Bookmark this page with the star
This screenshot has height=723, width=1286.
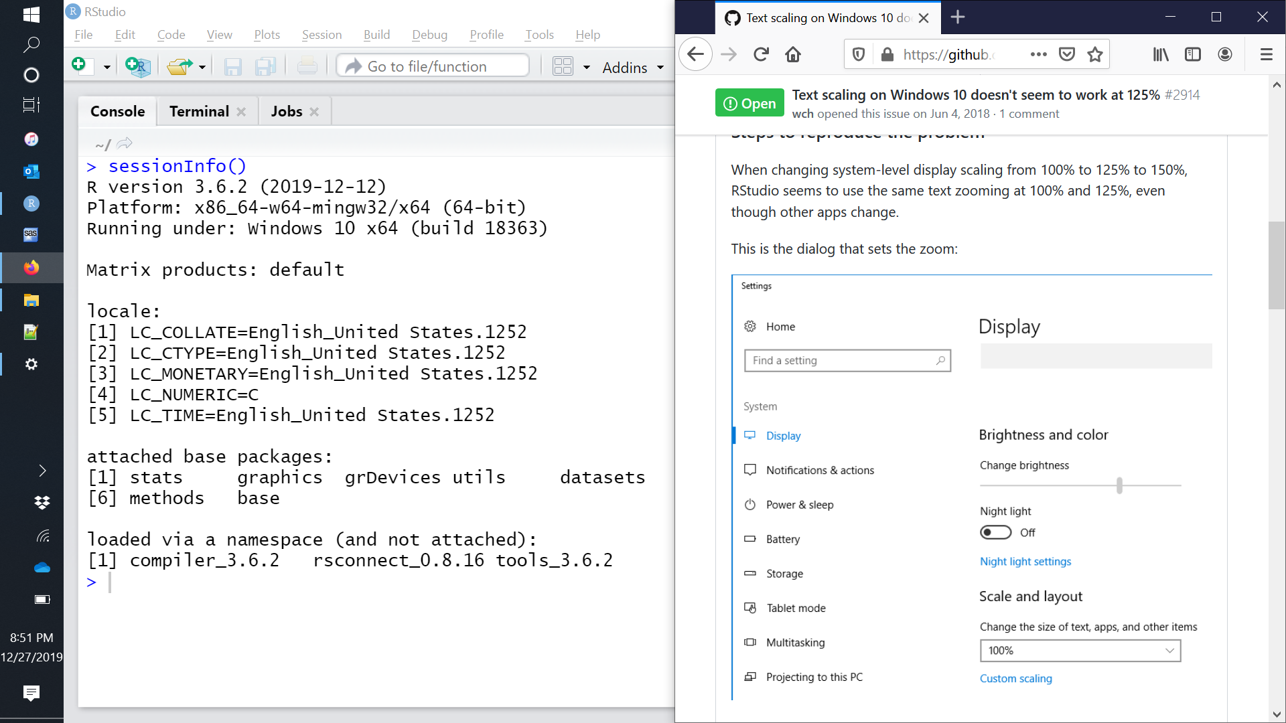1095,54
